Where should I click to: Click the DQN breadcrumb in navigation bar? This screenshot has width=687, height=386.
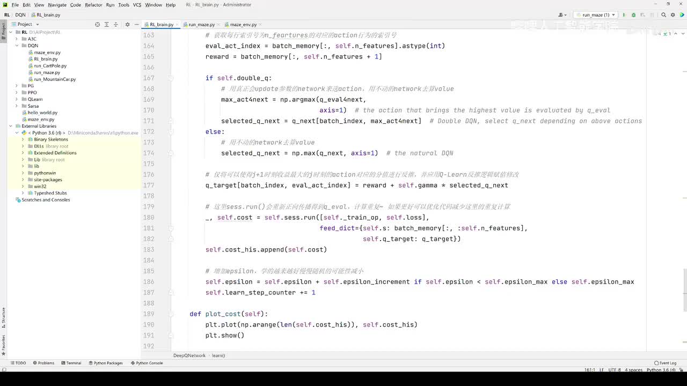20,15
